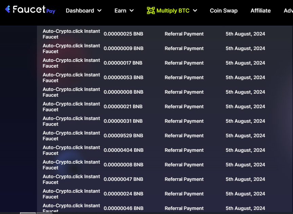This screenshot has width=293, height=214.
Task: Select the 0.00000031 BNB amount
Action: pyautogui.click(x=123, y=121)
